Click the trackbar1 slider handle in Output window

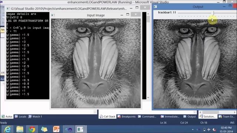[x=214, y=13]
